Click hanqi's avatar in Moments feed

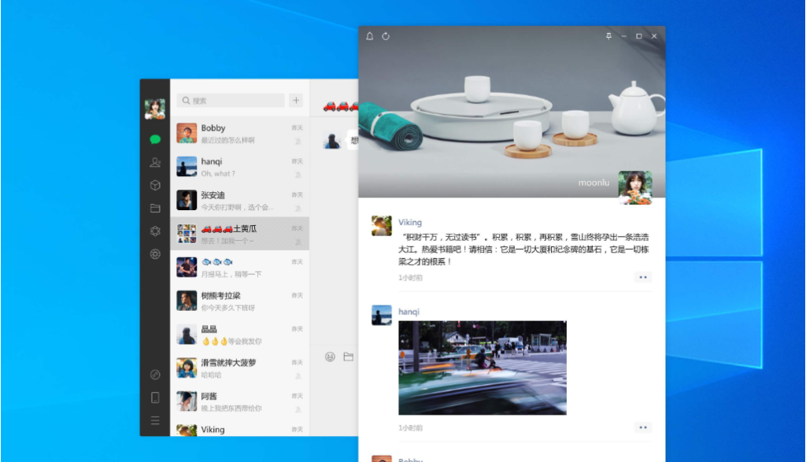pyautogui.click(x=382, y=315)
